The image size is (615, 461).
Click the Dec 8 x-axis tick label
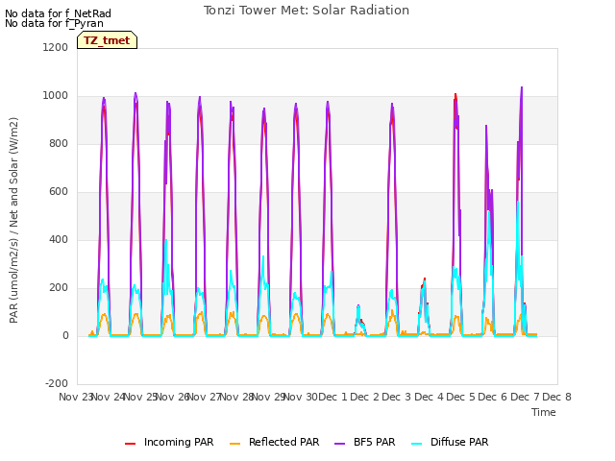click(557, 397)
